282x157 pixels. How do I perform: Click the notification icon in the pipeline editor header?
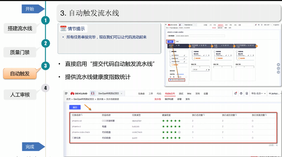(x=256, y=25)
